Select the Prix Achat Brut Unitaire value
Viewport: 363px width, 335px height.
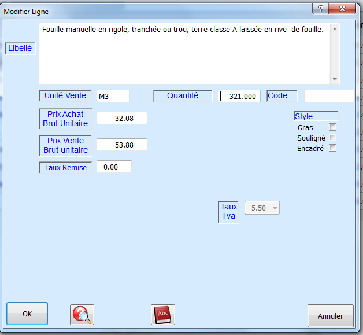(x=121, y=118)
